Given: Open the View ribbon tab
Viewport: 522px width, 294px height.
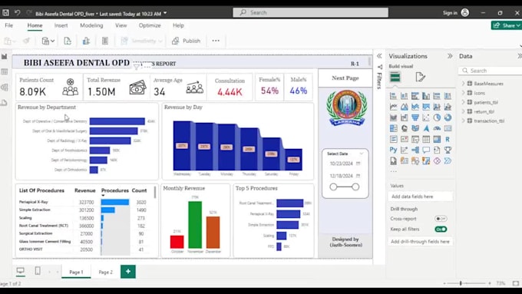Looking at the screenshot, I should coord(121,25).
